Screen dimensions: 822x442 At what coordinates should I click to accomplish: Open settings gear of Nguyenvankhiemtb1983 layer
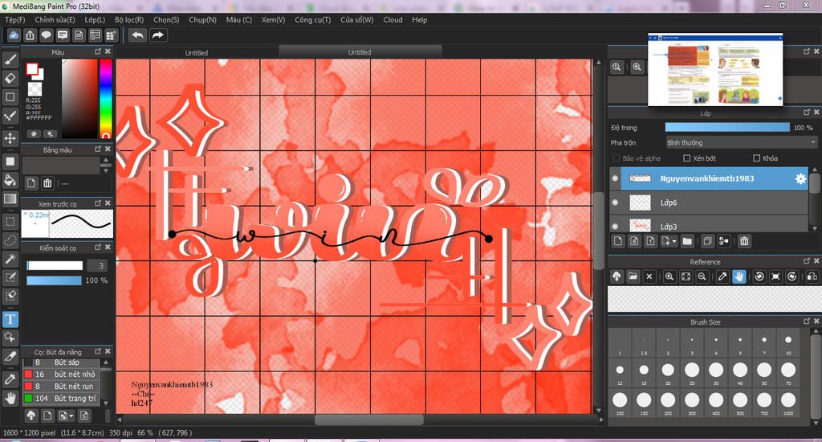coord(800,178)
